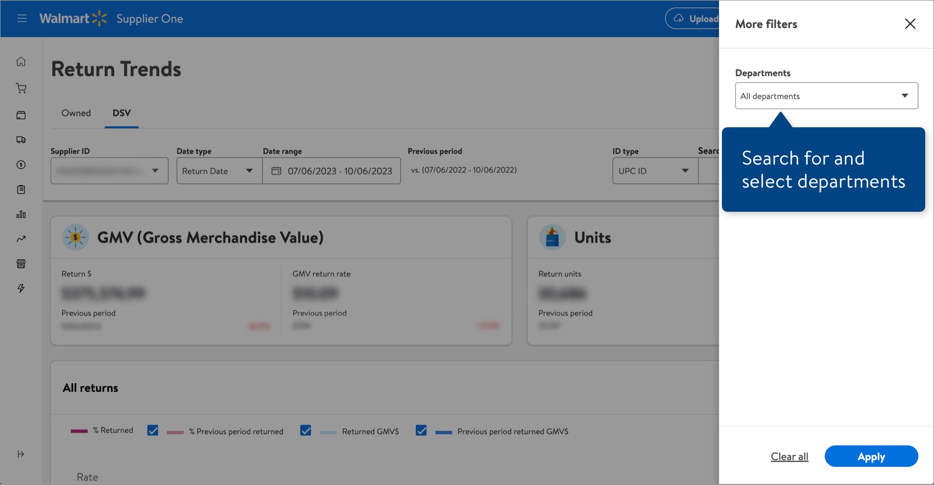
Task: Expand the sidebar with the arrow icon
Action: click(x=21, y=454)
